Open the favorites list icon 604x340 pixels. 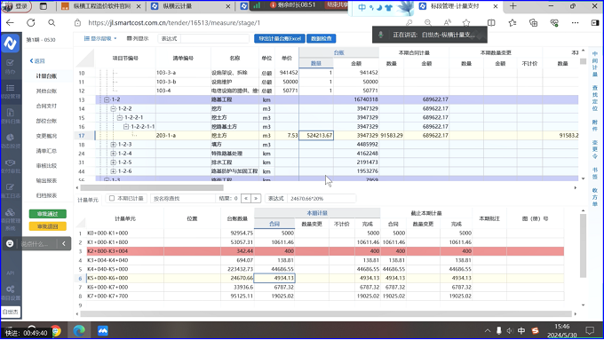[513, 23]
